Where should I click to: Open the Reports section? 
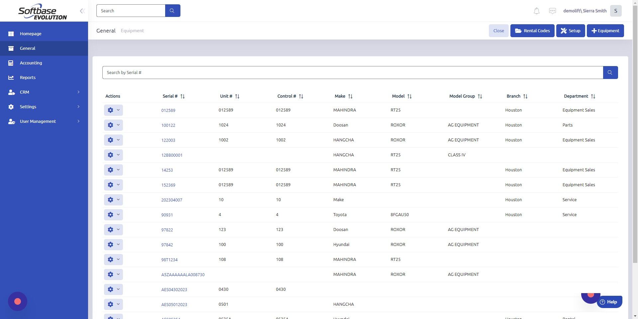click(x=27, y=77)
